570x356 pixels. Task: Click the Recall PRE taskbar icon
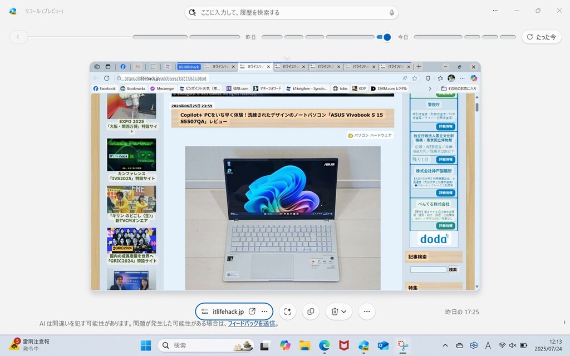point(363,345)
